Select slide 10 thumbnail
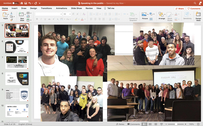203x126 pixels. click(x=17, y=111)
